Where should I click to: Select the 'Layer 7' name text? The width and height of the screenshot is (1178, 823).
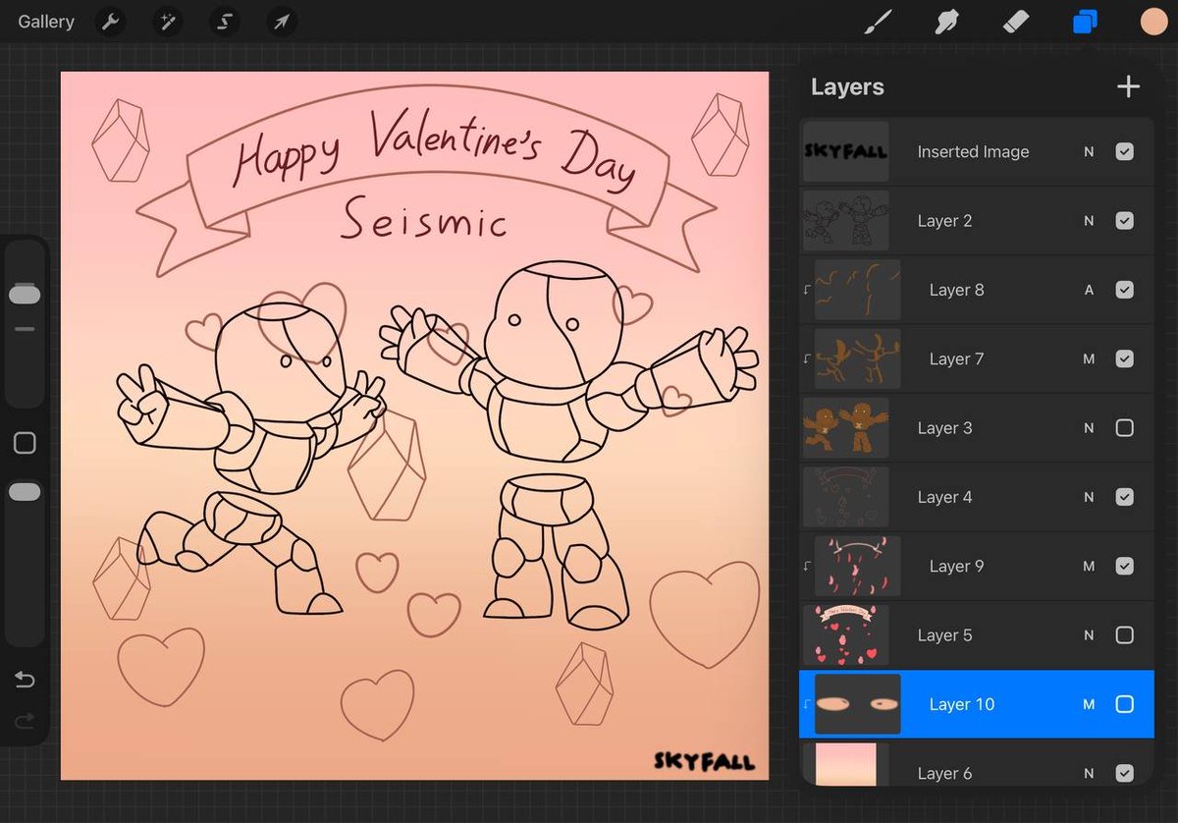pos(956,358)
